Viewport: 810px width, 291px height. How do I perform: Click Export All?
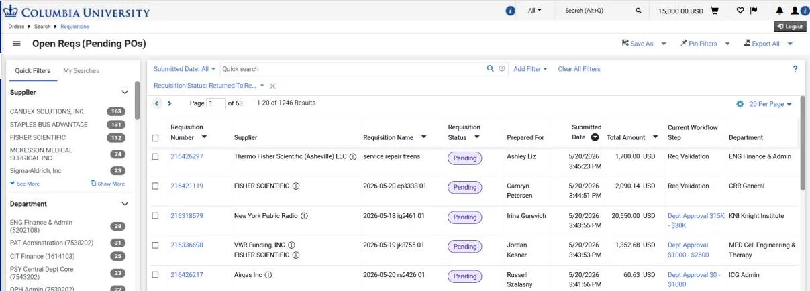click(x=761, y=44)
